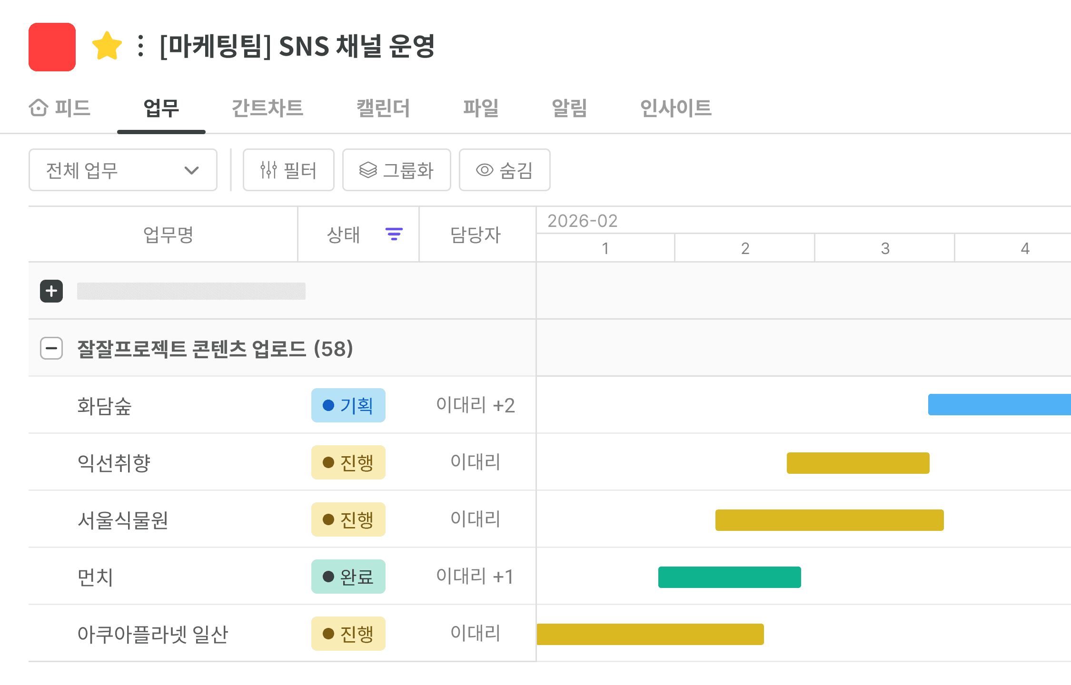Click the new task name input field
Image resolution: width=1071 pixels, height=685 pixels.
[191, 291]
